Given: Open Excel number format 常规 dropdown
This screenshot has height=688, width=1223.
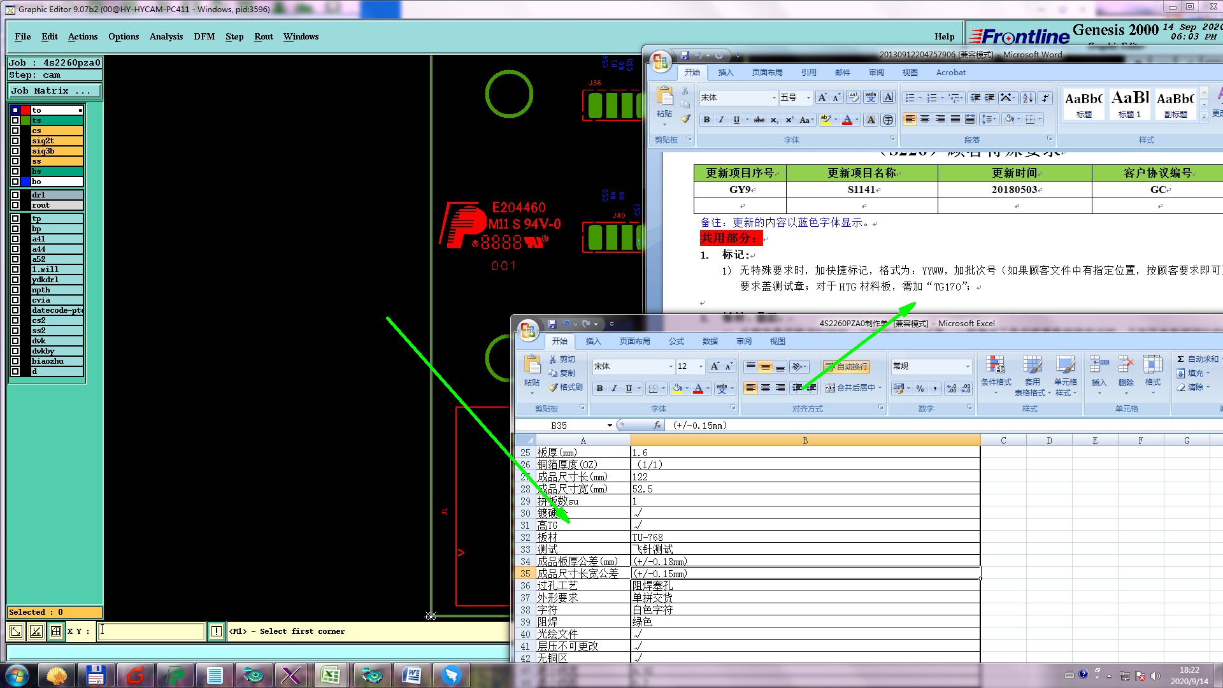Looking at the screenshot, I should (x=967, y=366).
